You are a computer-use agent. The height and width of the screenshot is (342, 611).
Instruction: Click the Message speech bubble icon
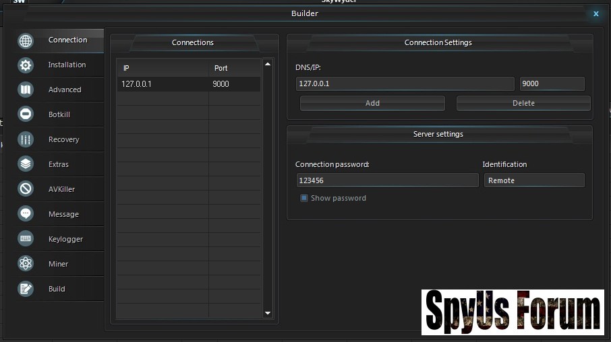[x=26, y=214]
